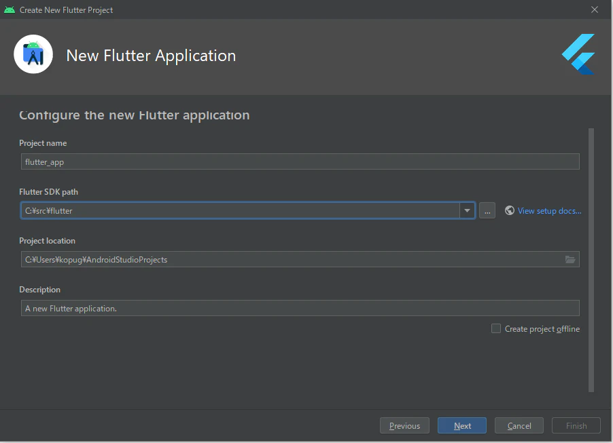Viewport: 613px width, 443px height.
Task: Return to the Previous page
Action: point(404,425)
